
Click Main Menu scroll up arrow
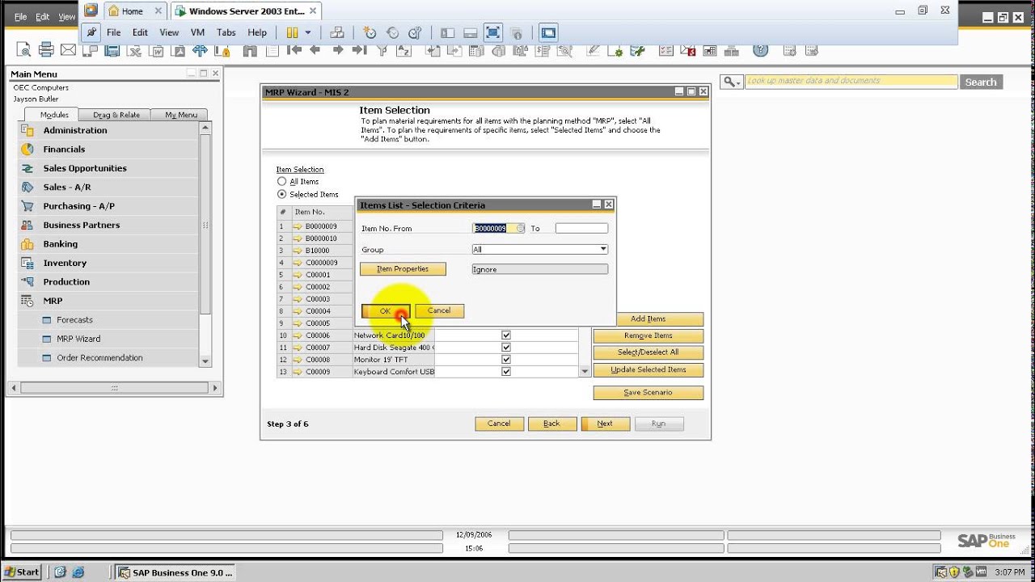click(205, 128)
